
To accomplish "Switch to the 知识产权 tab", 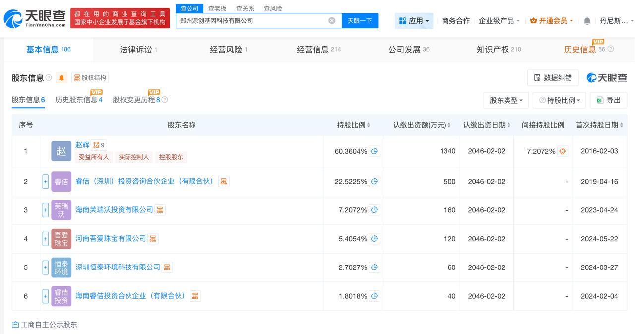I will pos(498,49).
